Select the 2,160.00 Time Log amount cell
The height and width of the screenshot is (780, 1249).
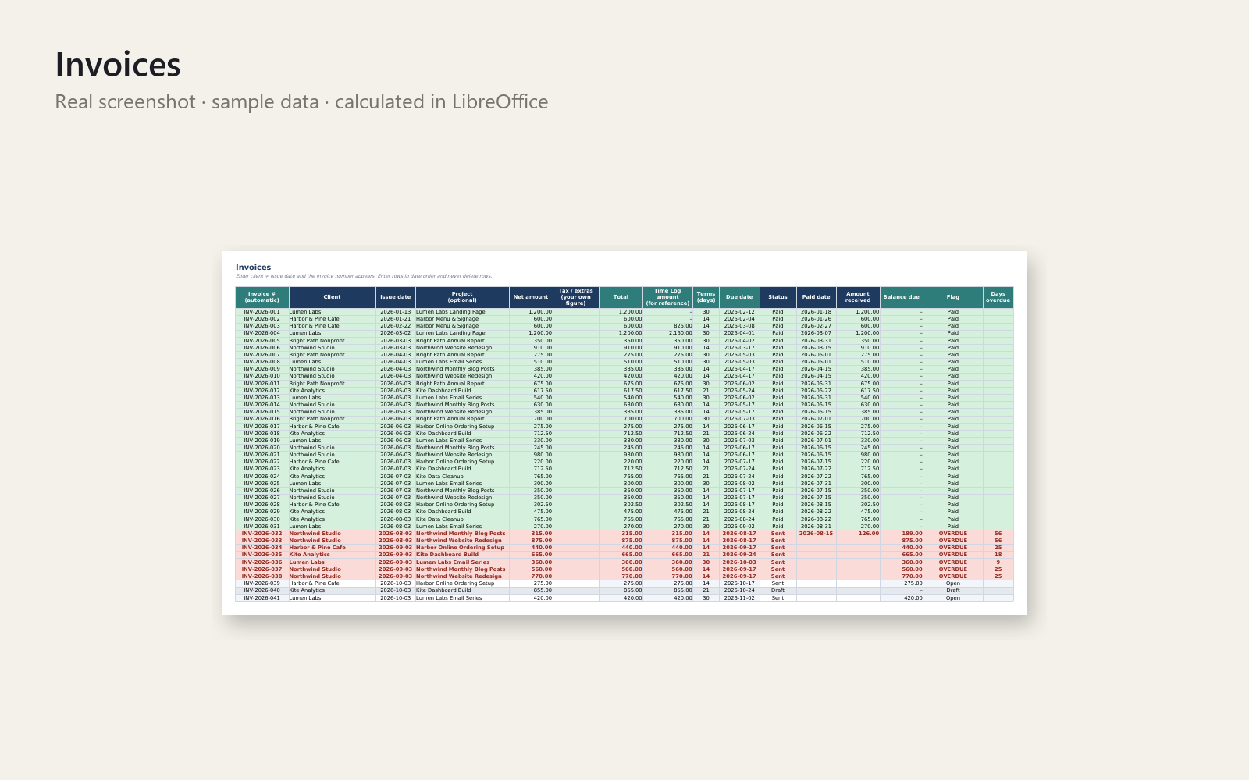668,333
